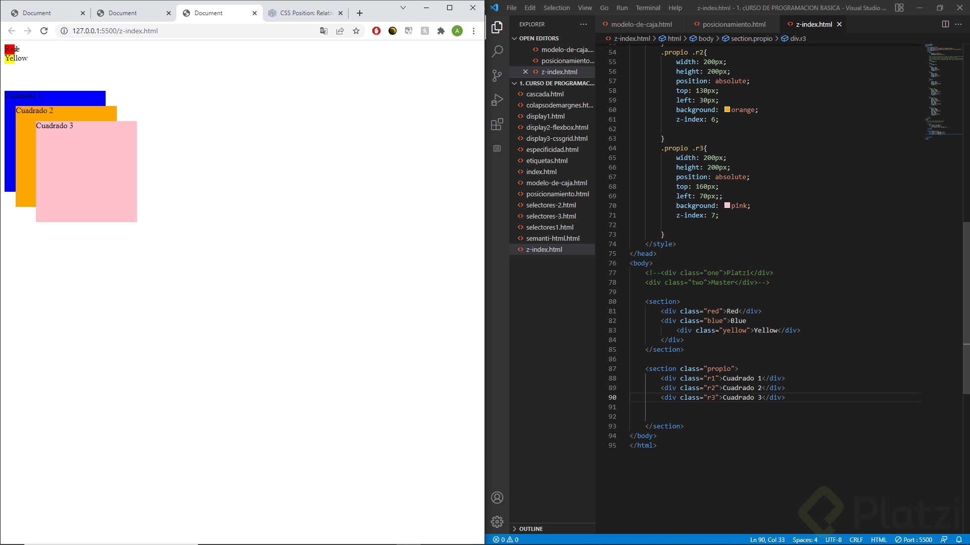Screen dimensions: 970x545
Task: Open new Chrome tab with plus button
Action: coord(360,13)
